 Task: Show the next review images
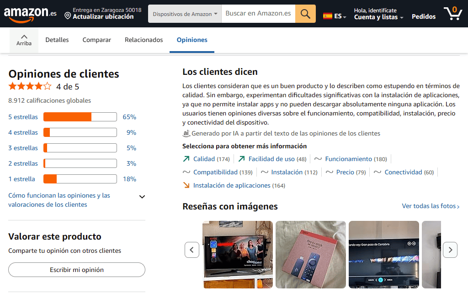click(450, 250)
